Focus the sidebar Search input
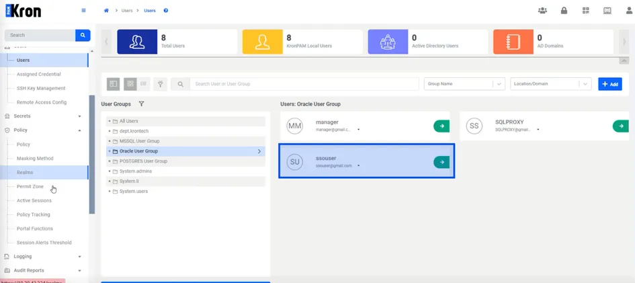The height and width of the screenshot is (283, 635). point(40,35)
